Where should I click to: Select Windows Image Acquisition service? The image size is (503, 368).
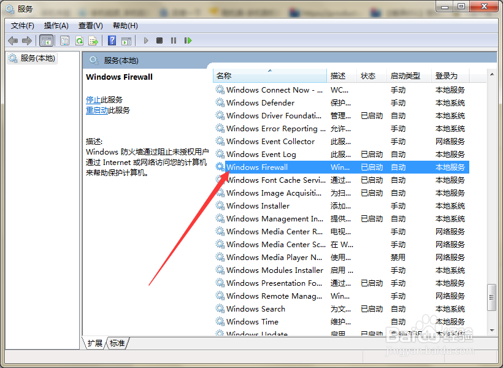(342, 193)
